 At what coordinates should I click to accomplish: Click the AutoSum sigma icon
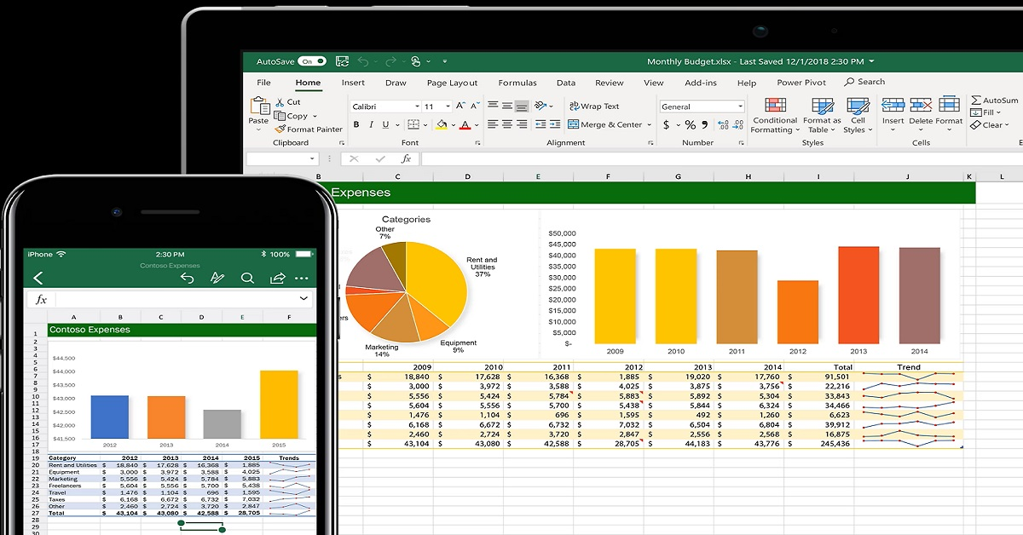point(977,101)
